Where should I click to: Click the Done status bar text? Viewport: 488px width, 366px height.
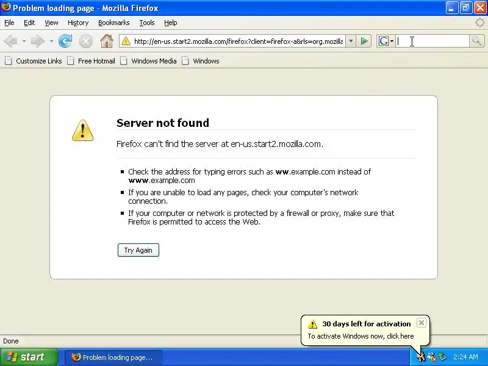(11, 341)
